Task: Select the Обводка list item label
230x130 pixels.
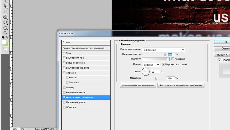Action: [x=71, y=107]
